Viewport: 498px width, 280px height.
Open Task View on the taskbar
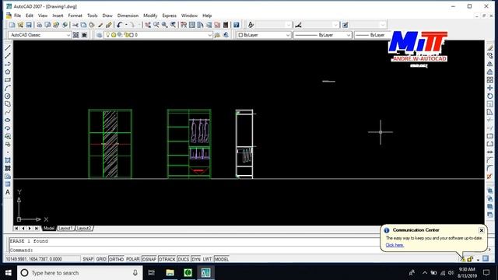pos(152,273)
